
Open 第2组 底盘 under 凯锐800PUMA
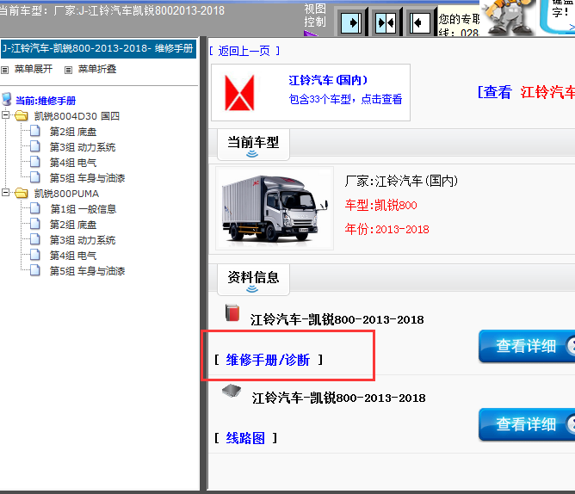coord(73,225)
